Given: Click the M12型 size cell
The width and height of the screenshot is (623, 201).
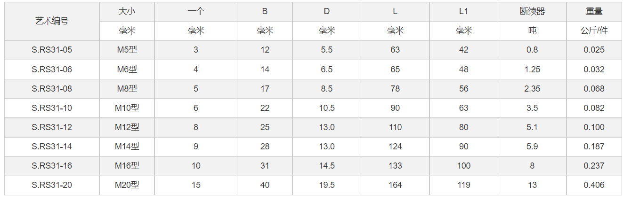Looking at the screenshot, I should point(127,127).
